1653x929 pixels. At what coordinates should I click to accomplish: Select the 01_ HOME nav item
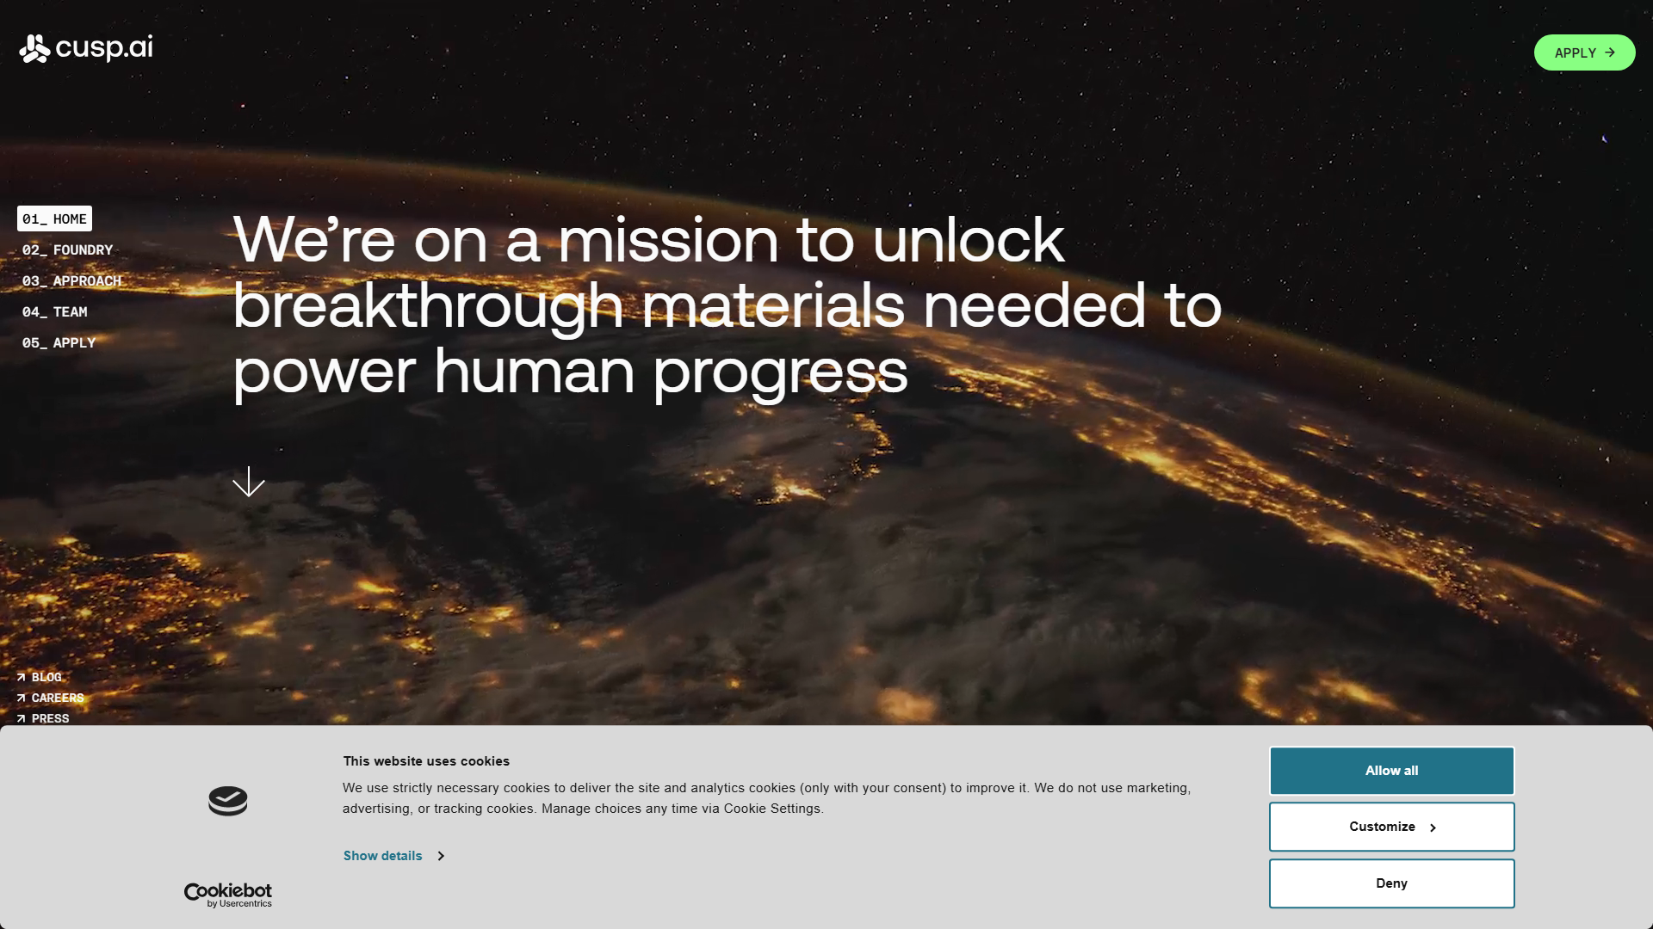click(x=54, y=218)
